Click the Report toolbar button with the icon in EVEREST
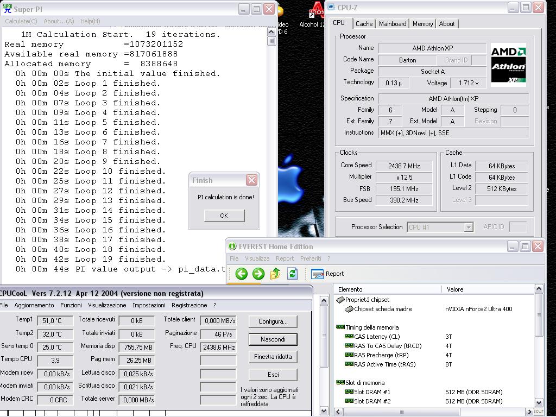Image resolution: width=556 pixels, height=417 pixels. (327, 274)
